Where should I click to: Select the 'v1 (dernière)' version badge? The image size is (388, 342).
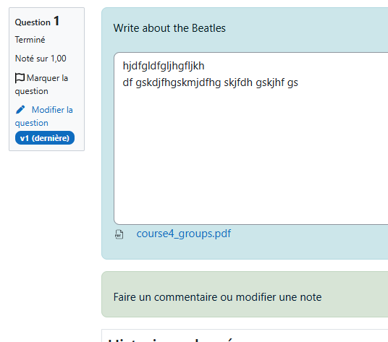(x=45, y=138)
